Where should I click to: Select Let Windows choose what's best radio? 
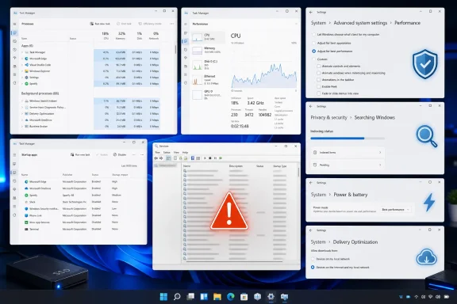tap(314, 35)
